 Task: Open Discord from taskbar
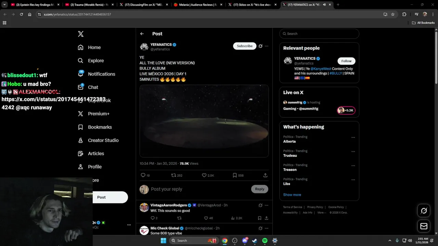point(245,241)
